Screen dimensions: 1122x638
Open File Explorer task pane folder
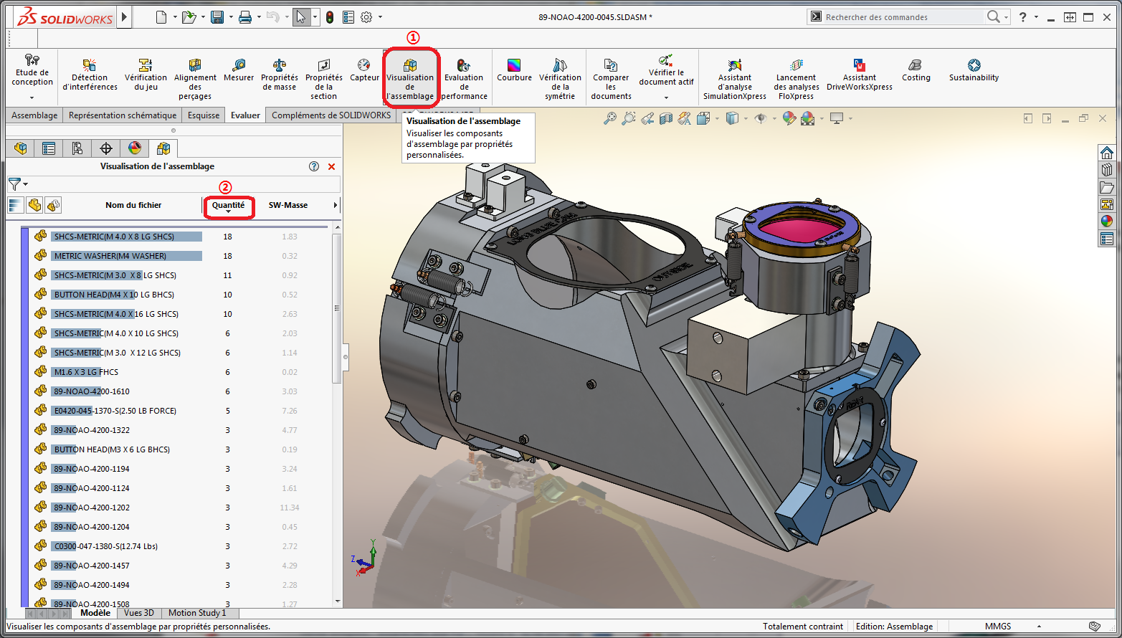[x=1107, y=187]
